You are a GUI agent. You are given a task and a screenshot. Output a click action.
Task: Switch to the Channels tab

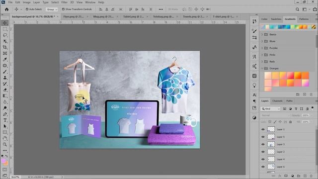[277, 101]
